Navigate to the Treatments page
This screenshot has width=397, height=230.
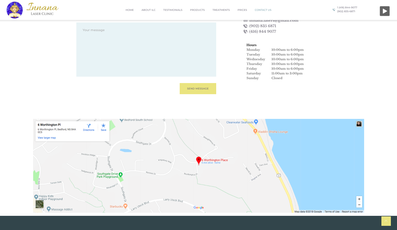(x=221, y=10)
